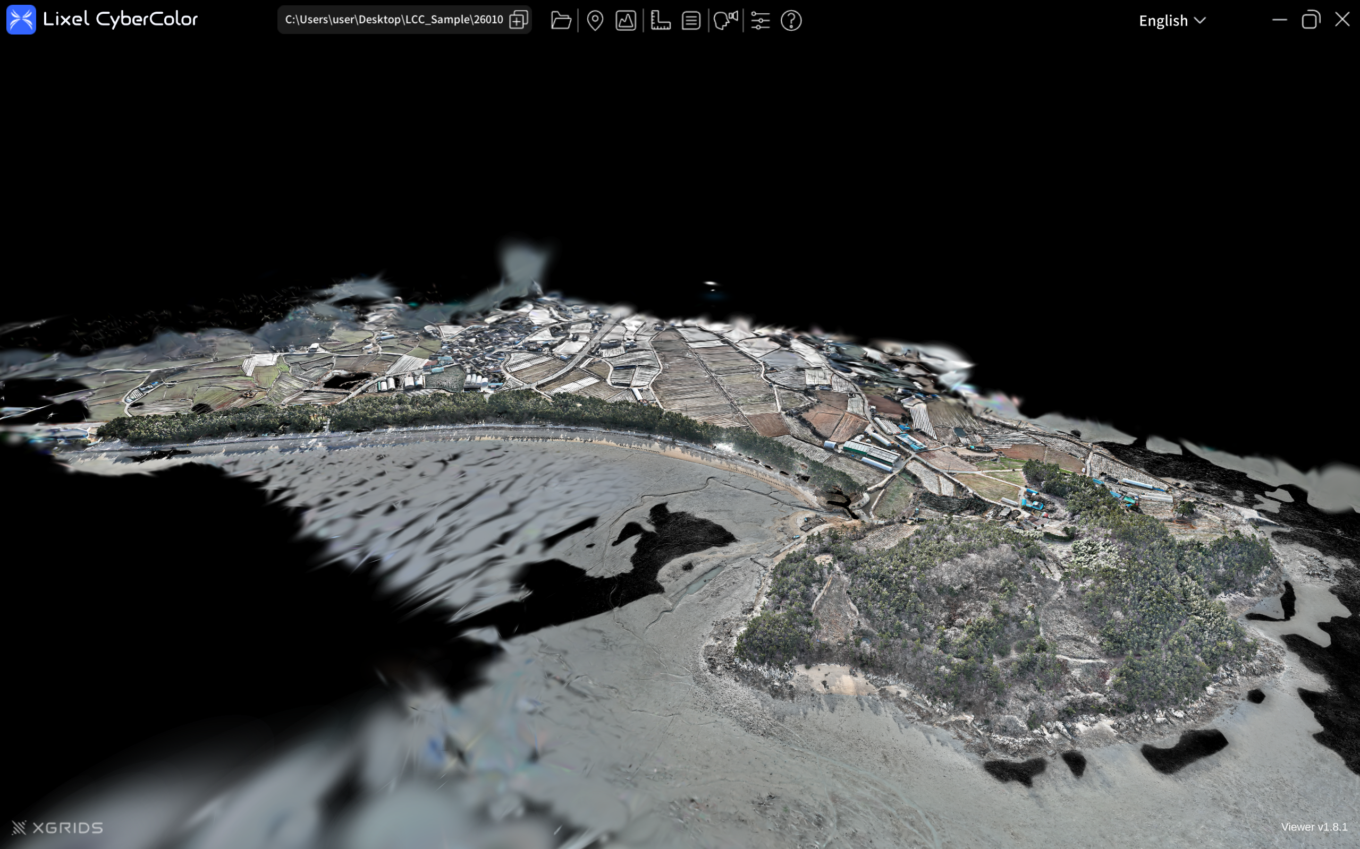The height and width of the screenshot is (849, 1360).
Task: Click the add-file icon beside the path
Action: [518, 20]
